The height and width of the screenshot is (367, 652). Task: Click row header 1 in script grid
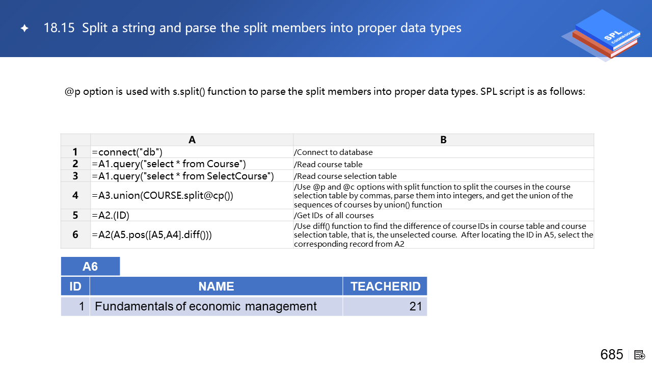coord(75,152)
